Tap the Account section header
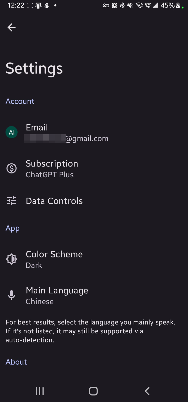 point(20,101)
